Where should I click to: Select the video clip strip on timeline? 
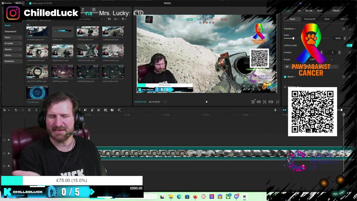225,154
